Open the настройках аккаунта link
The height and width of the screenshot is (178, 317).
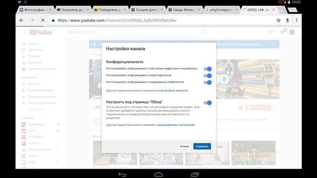173,90
